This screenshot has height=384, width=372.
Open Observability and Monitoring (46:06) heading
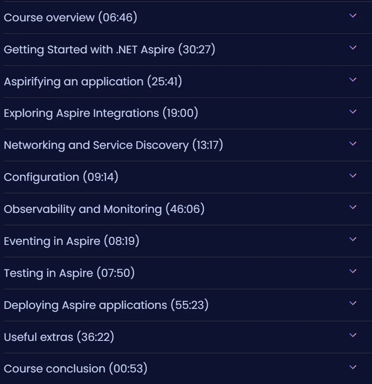104,209
